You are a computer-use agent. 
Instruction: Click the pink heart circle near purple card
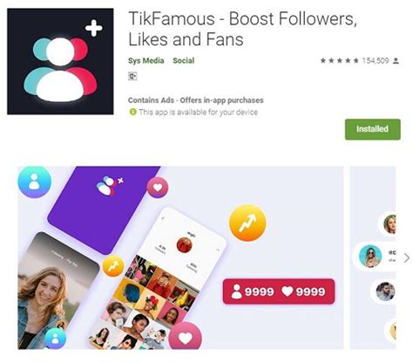(x=158, y=188)
